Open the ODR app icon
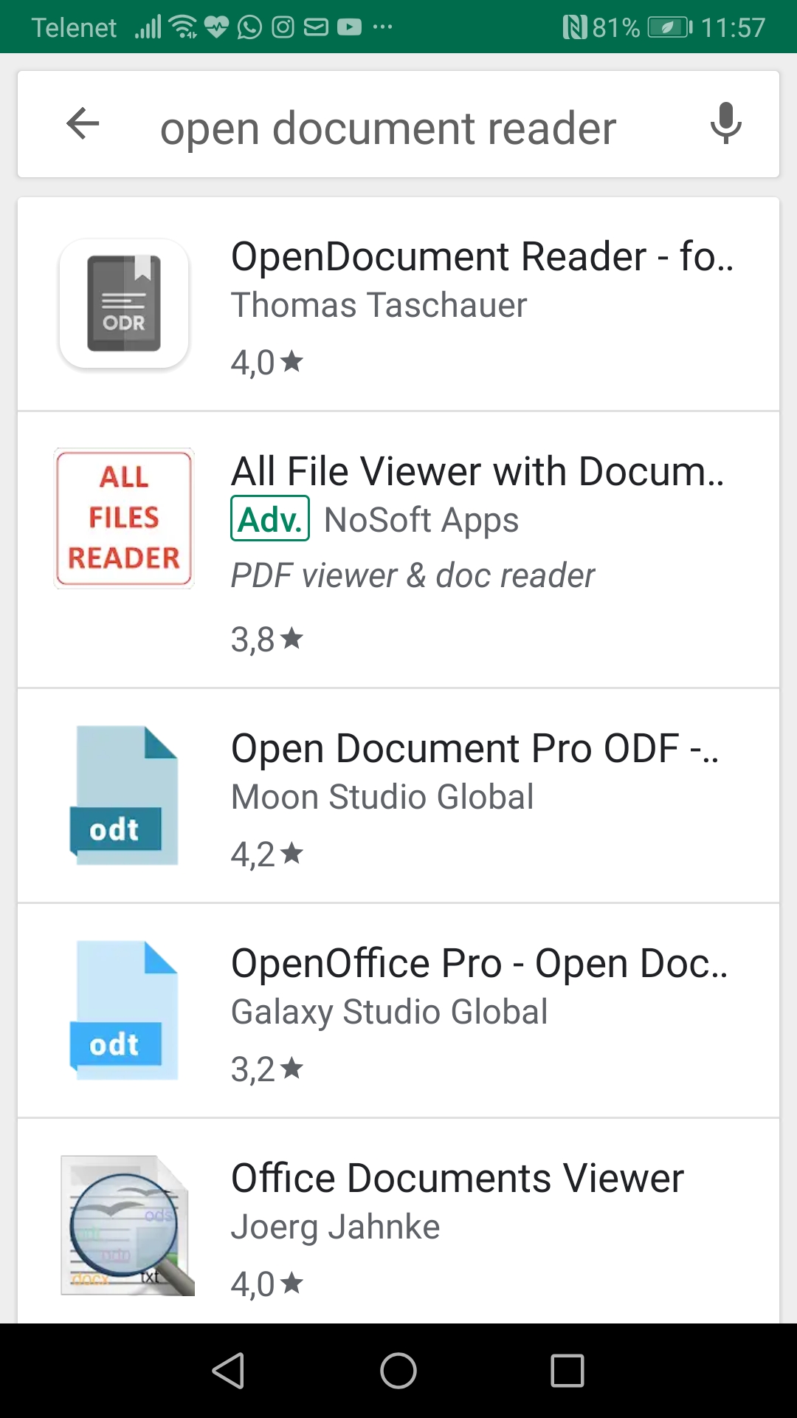 (124, 304)
